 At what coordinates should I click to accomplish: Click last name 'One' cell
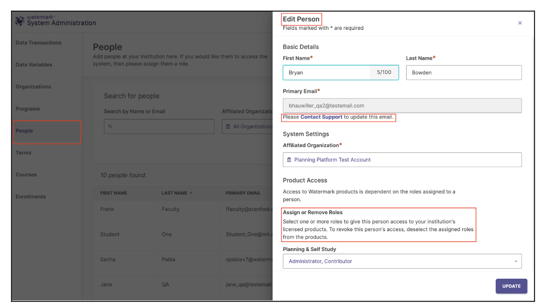click(166, 234)
